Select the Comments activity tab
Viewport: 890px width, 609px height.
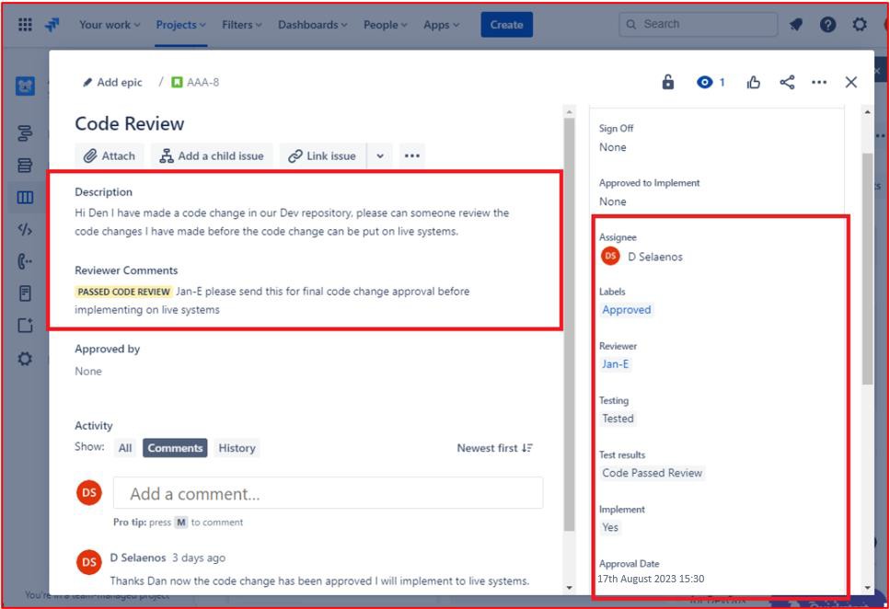(175, 448)
